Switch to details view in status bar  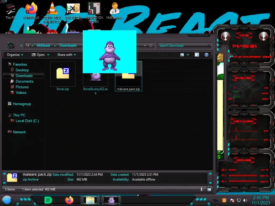(x=201, y=189)
